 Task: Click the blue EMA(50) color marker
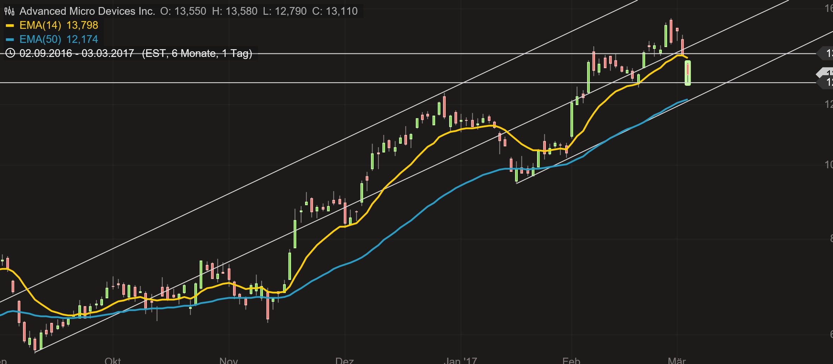point(10,39)
